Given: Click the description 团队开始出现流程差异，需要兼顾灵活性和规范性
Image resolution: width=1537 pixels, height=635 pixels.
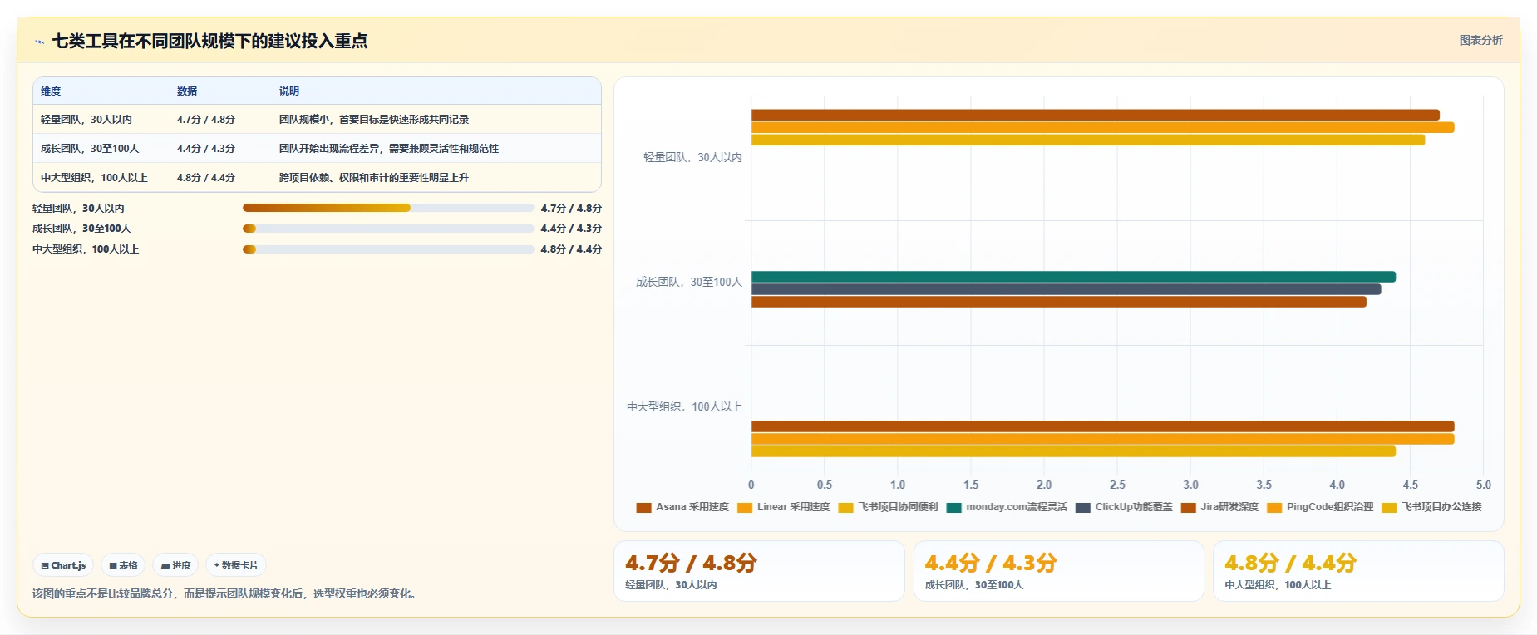Looking at the screenshot, I should tap(389, 149).
